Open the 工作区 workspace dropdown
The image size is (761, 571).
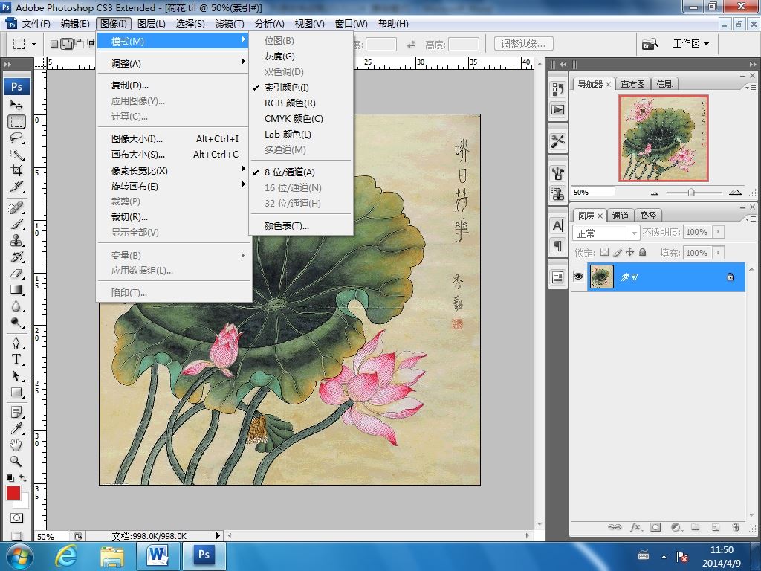691,44
